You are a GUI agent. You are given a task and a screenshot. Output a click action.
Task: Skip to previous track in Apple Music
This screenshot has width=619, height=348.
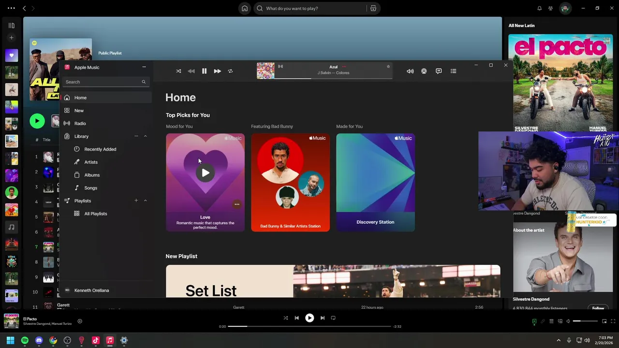tap(191, 71)
